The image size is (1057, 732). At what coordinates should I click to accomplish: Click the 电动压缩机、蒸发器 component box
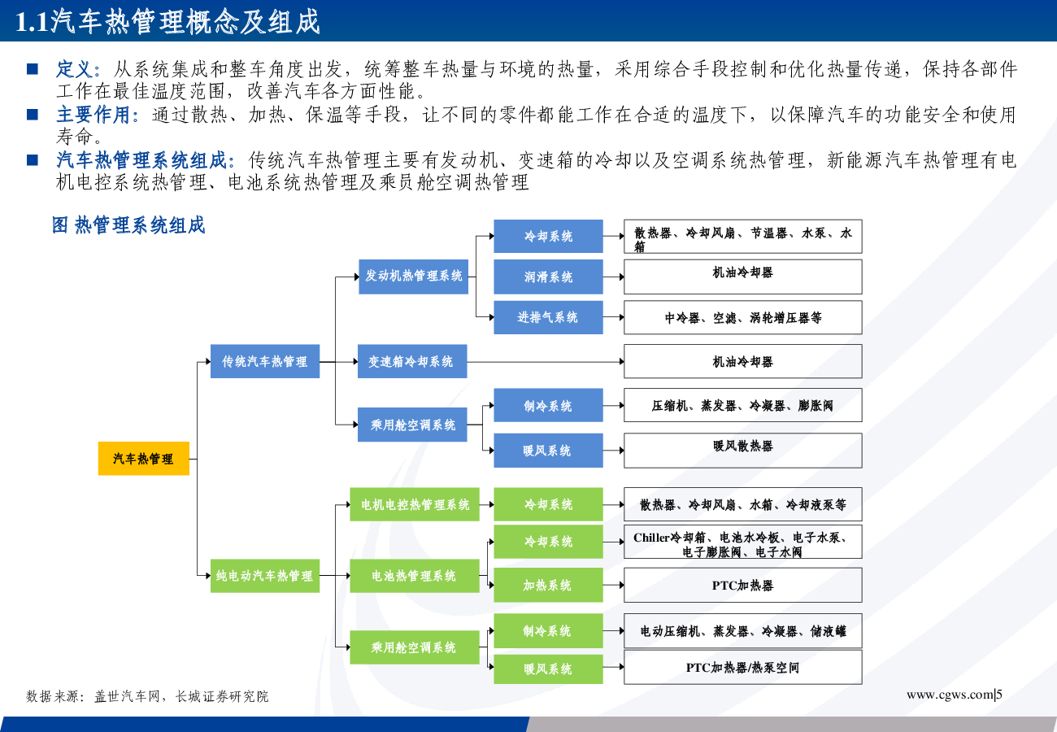pyautogui.click(x=742, y=631)
